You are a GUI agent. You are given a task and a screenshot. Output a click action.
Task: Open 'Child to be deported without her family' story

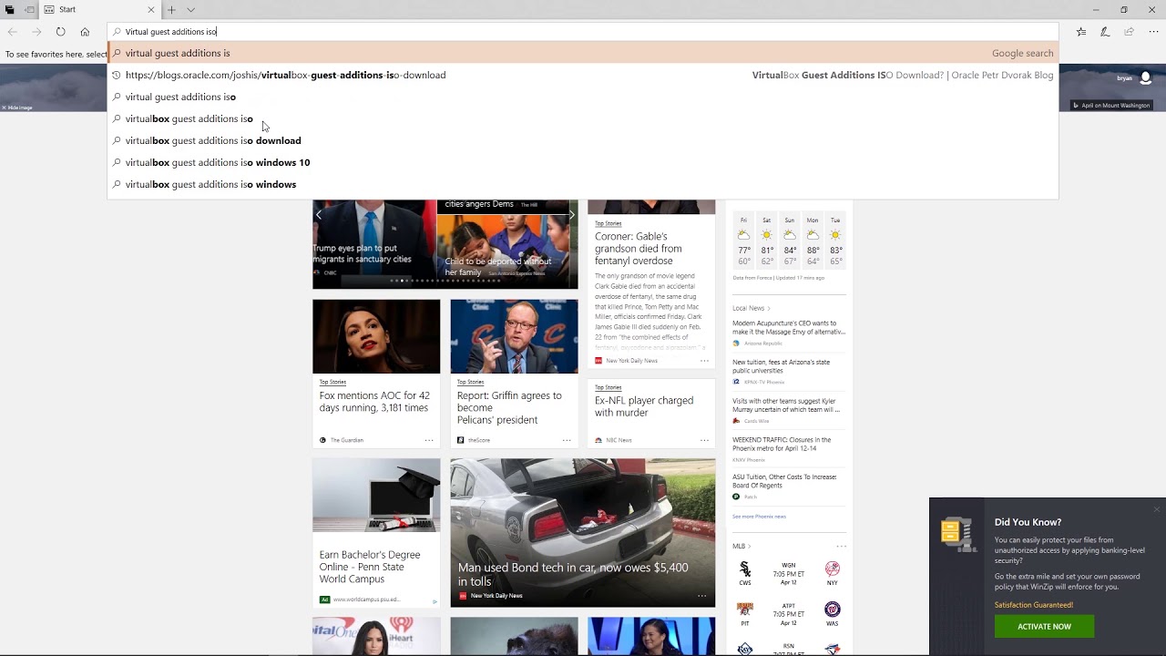point(498,266)
